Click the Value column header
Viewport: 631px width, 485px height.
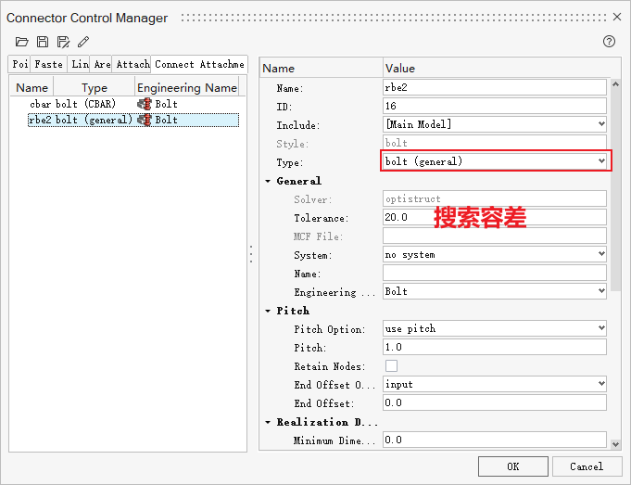pyautogui.click(x=496, y=68)
